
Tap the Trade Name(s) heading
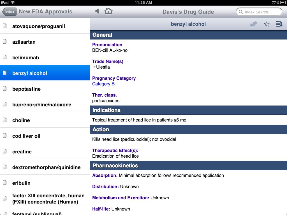pos(108,61)
